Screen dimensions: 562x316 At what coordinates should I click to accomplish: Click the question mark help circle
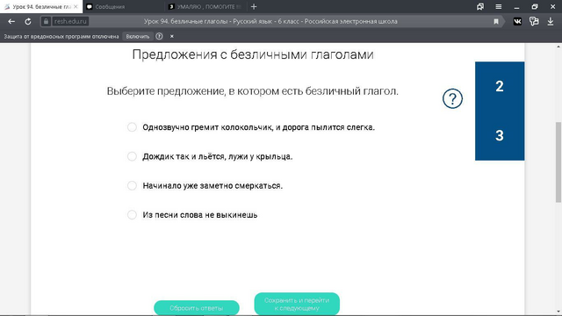tap(452, 98)
